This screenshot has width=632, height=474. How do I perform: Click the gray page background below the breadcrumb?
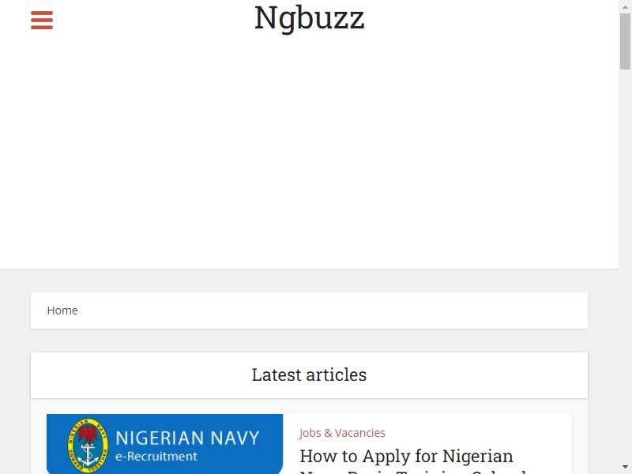[x=309, y=340]
